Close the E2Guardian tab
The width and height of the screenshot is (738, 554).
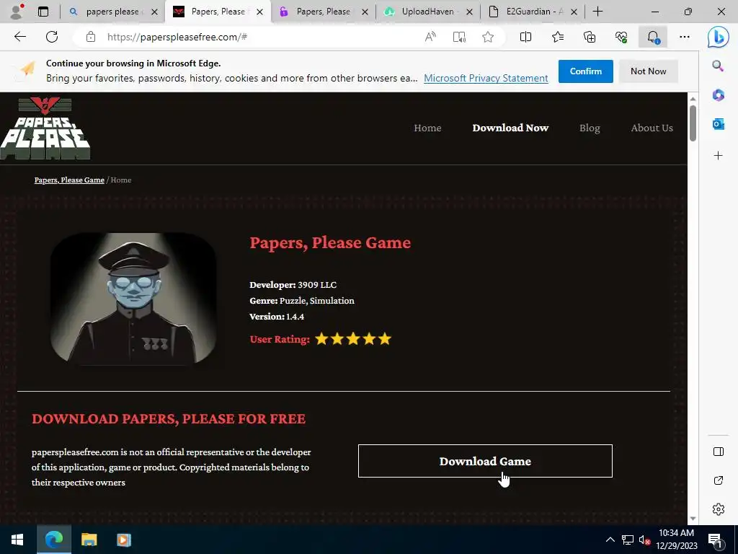tap(574, 12)
